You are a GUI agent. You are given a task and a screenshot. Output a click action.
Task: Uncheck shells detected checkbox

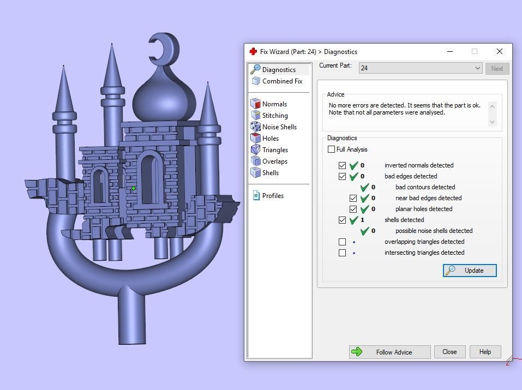[x=342, y=220]
